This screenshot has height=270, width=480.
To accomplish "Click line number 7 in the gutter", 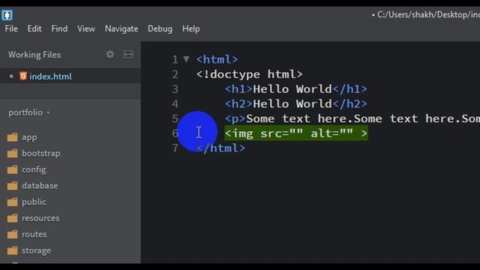I will [x=175, y=148].
